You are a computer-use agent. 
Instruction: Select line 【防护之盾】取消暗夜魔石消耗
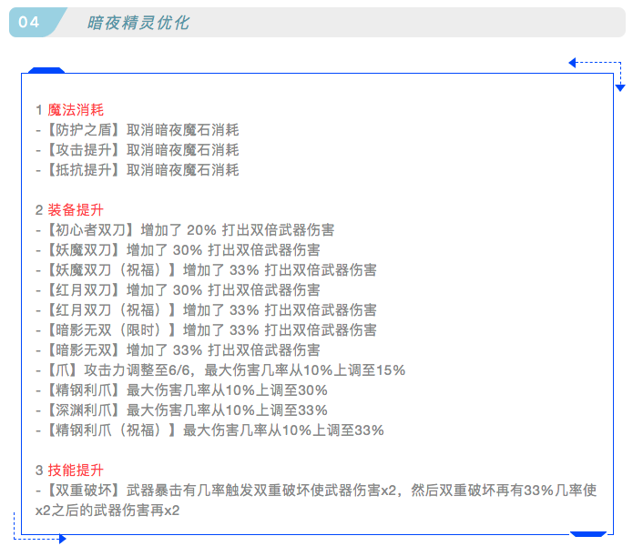pos(137,130)
